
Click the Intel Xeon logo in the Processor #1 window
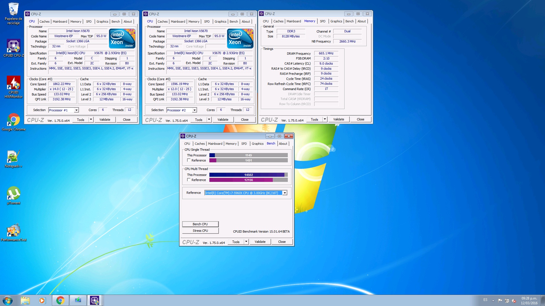[x=122, y=39]
